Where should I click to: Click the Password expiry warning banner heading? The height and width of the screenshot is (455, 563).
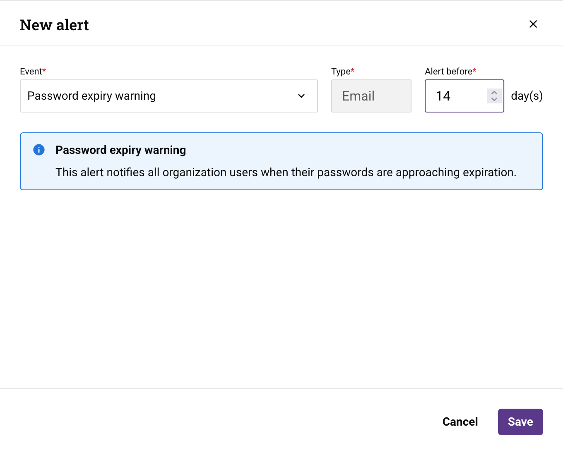(x=120, y=150)
